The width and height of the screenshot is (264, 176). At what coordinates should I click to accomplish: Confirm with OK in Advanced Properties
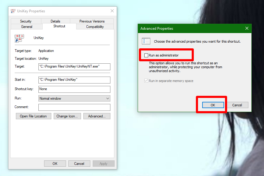(x=213, y=105)
